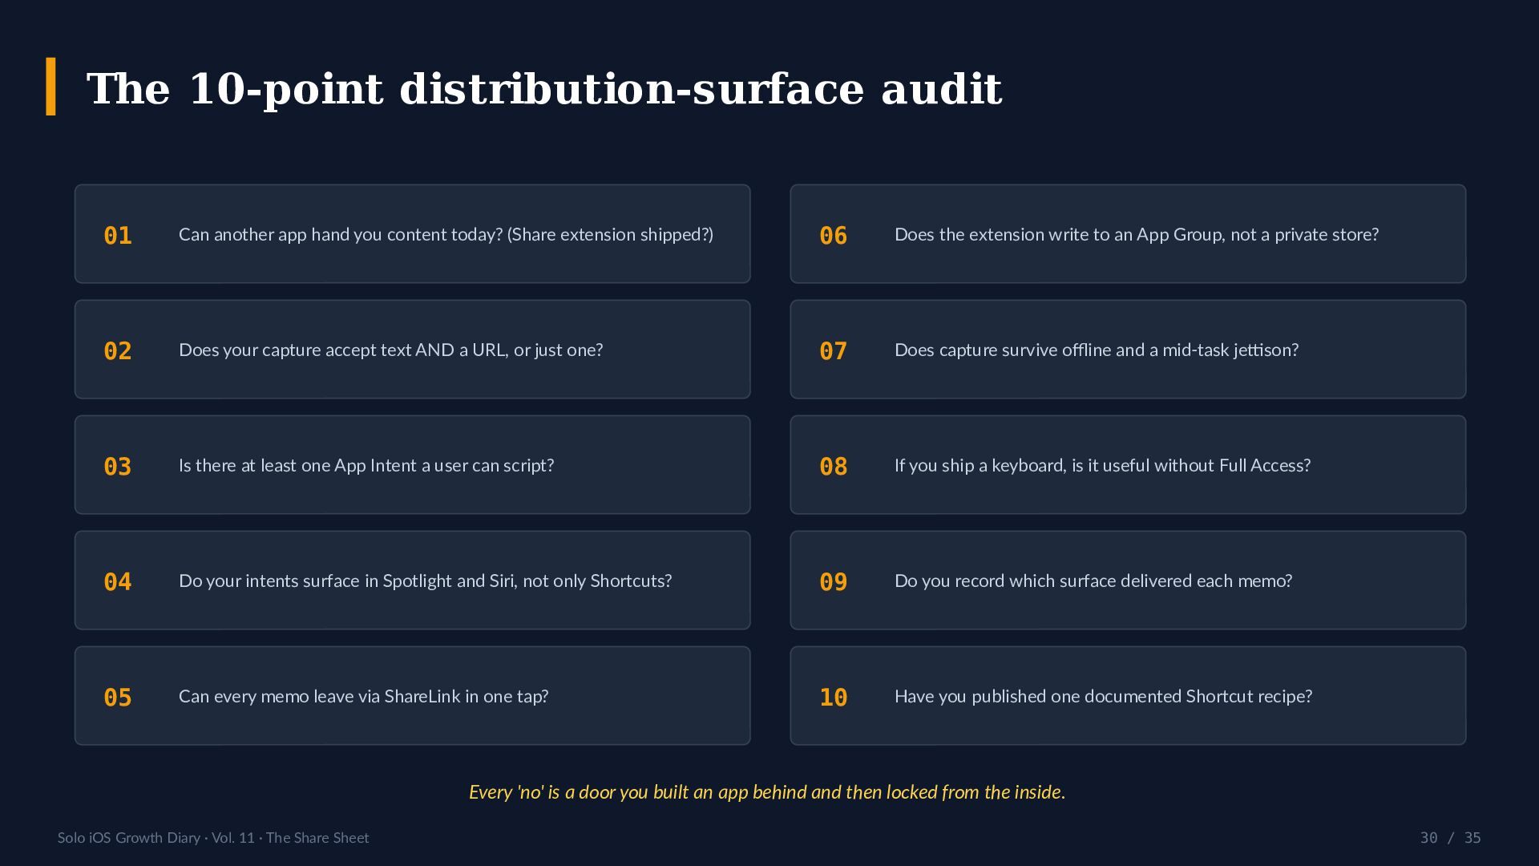
Task: Click the number 10 label
Action: click(x=834, y=697)
